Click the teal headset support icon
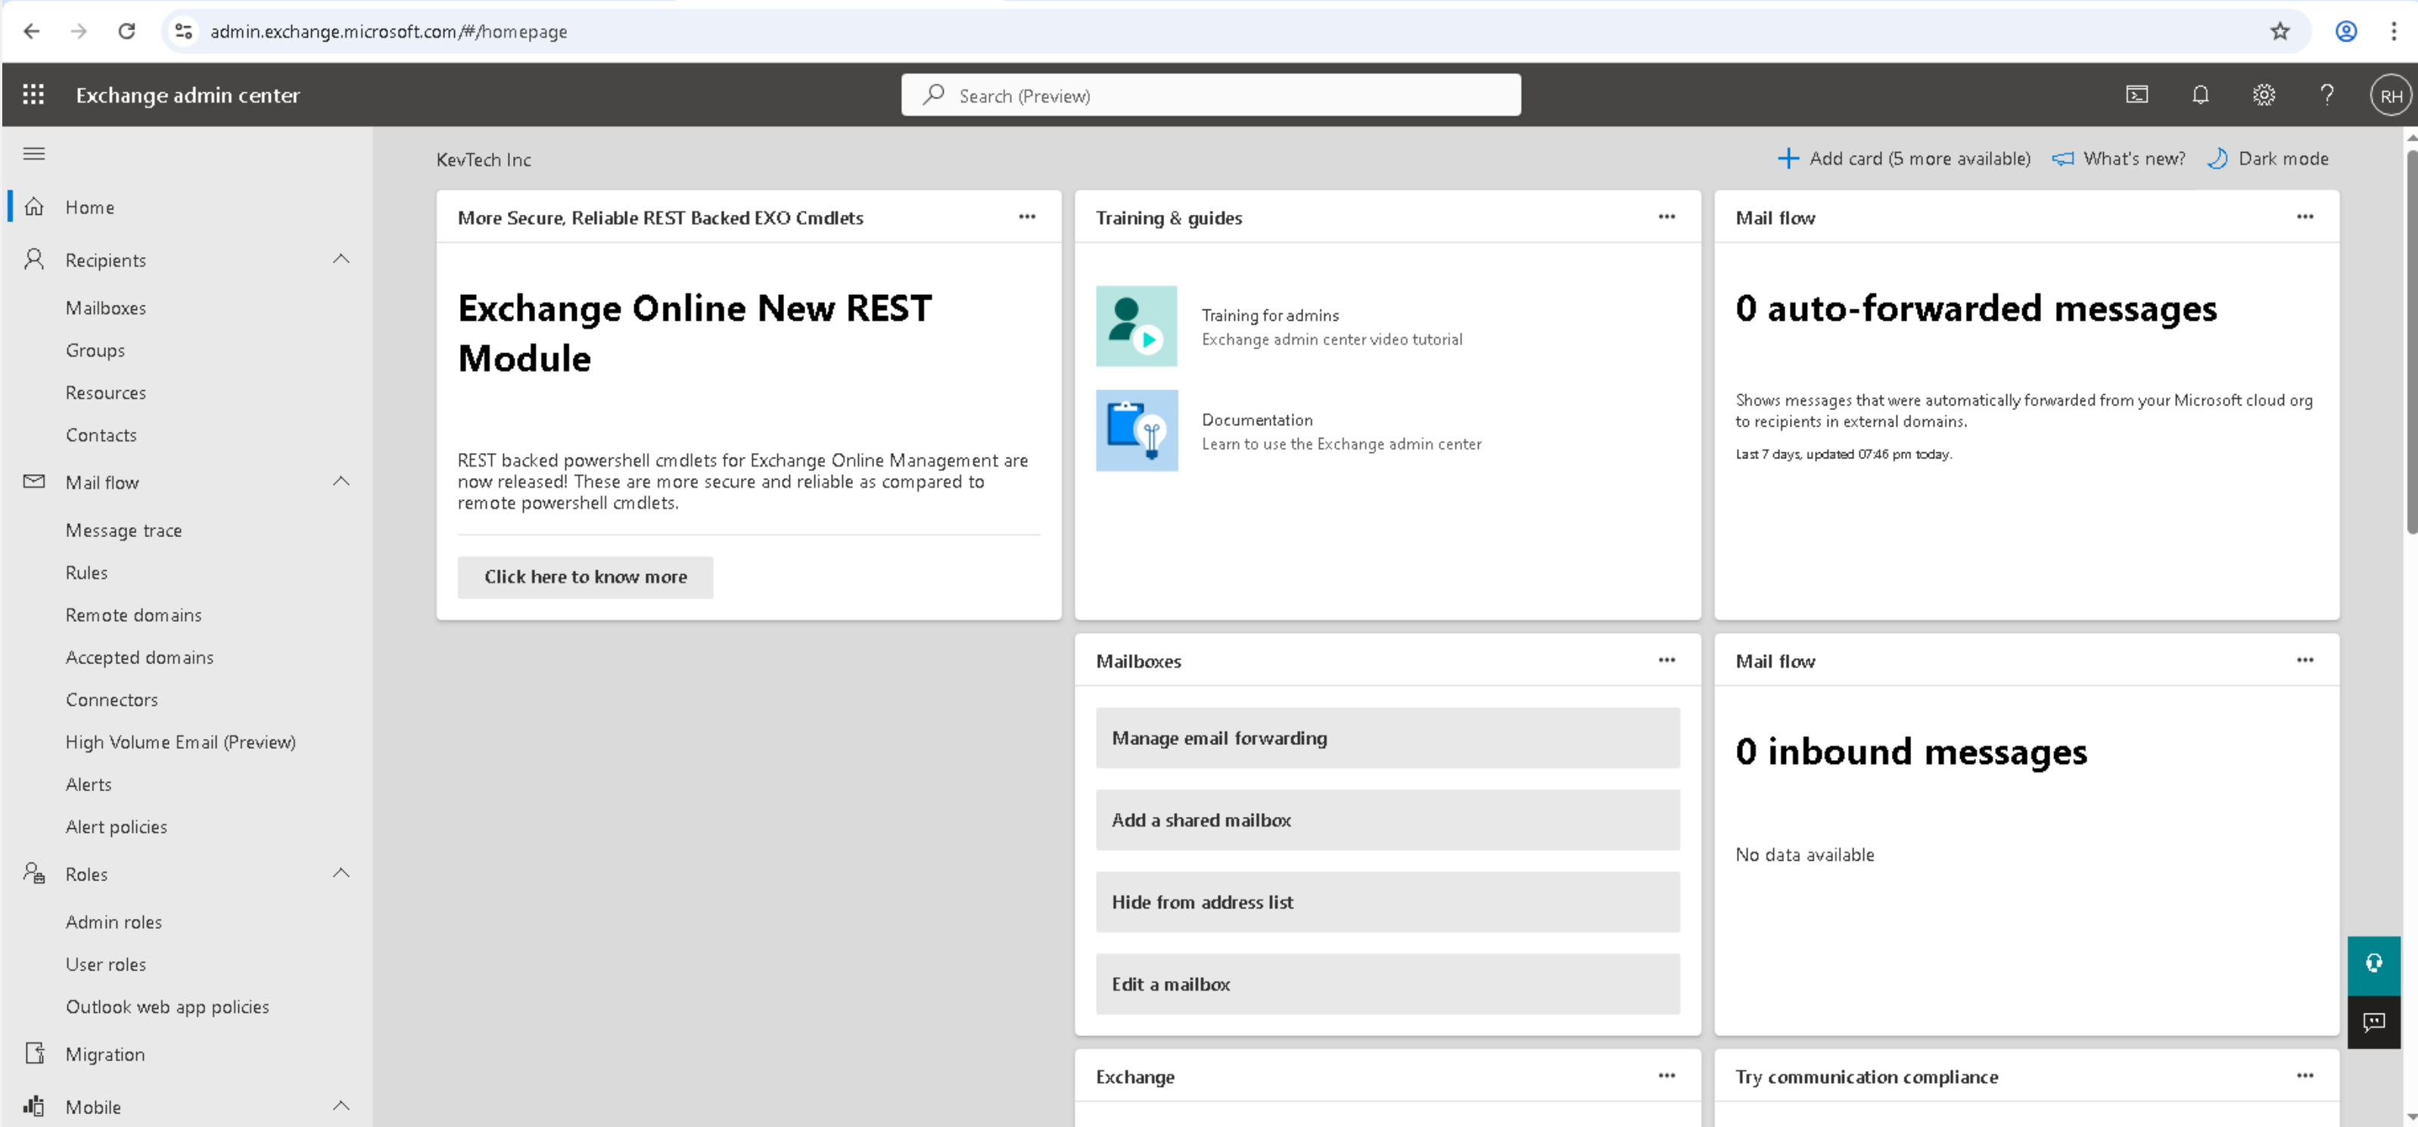Viewport: 2418px width, 1127px height. [2374, 964]
